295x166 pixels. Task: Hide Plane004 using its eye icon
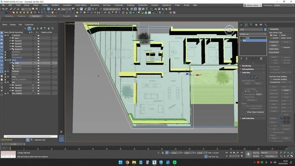tap(11, 41)
